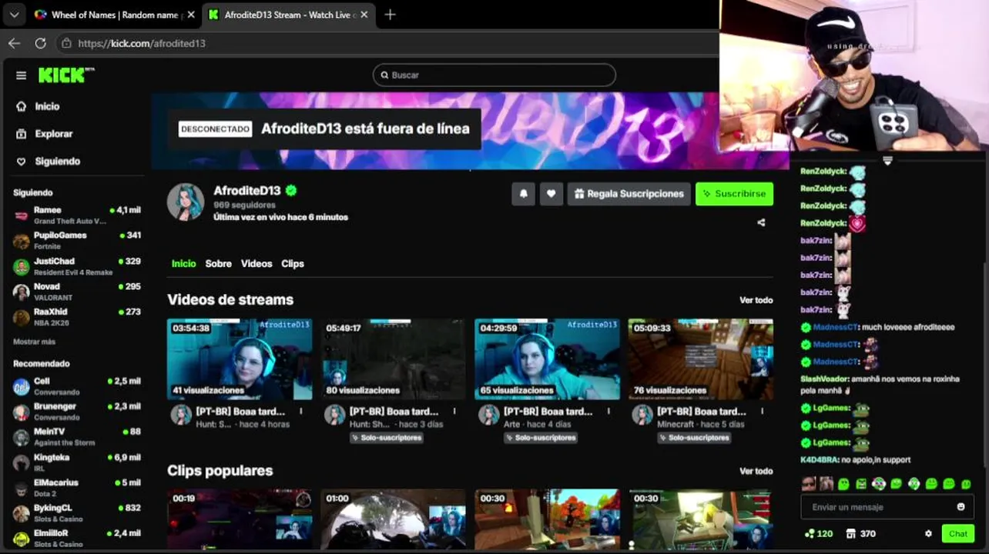Open the 03:54:38 stream video thumbnail
The height and width of the screenshot is (554, 989).
(x=240, y=359)
